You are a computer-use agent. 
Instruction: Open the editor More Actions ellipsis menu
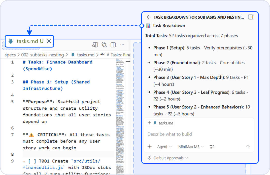(122, 45)
